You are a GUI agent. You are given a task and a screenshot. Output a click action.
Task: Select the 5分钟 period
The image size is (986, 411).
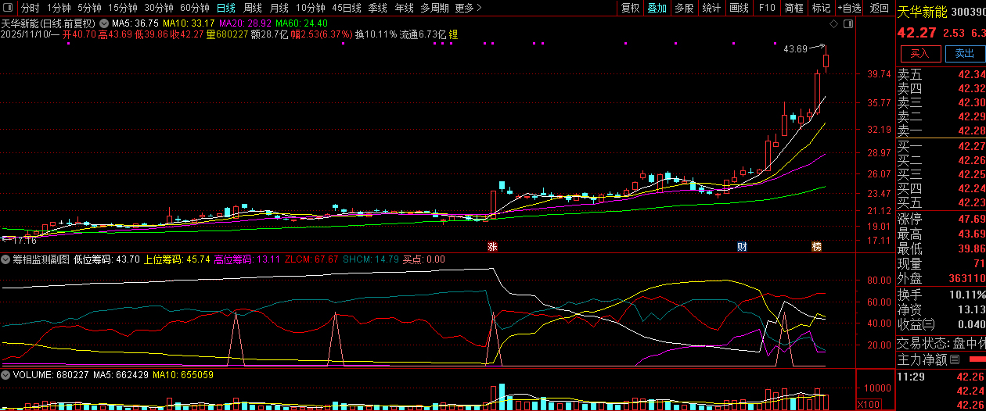click(89, 8)
